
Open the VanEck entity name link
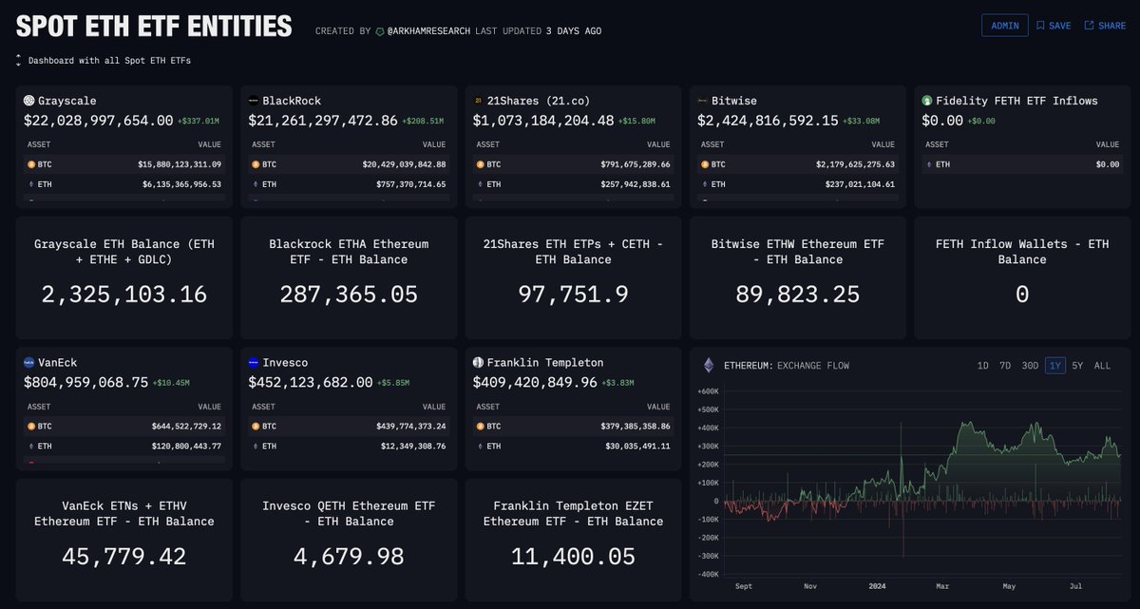tap(60, 363)
